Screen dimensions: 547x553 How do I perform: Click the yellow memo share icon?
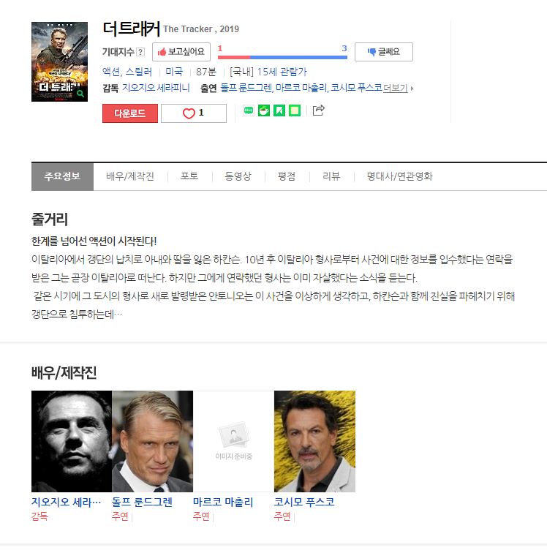[295, 110]
